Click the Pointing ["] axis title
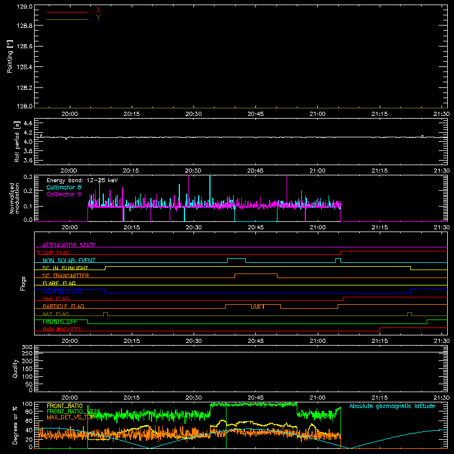 (x=10, y=56)
